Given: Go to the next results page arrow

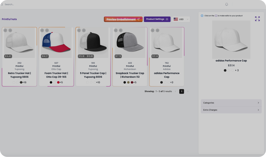Looking at the screenshot, I should click(x=188, y=91).
